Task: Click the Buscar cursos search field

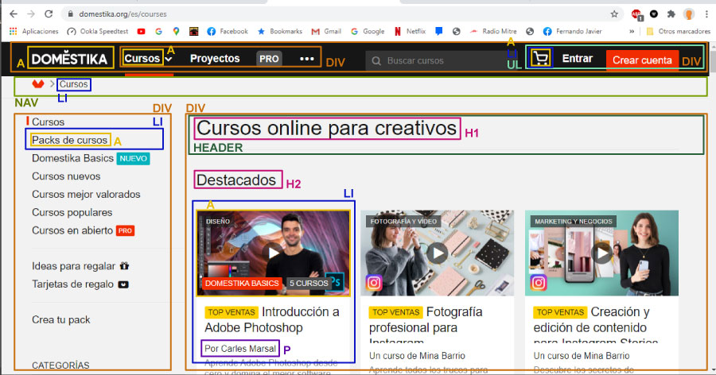Action: [438, 60]
